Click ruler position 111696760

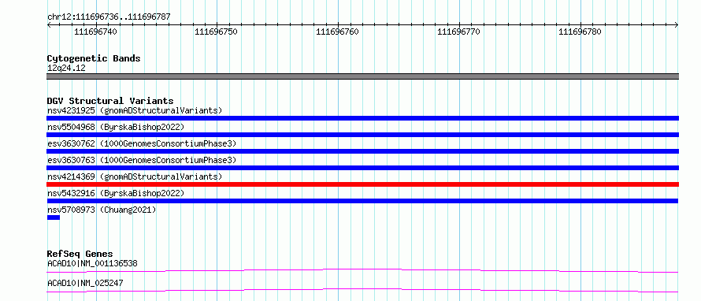(x=338, y=32)
